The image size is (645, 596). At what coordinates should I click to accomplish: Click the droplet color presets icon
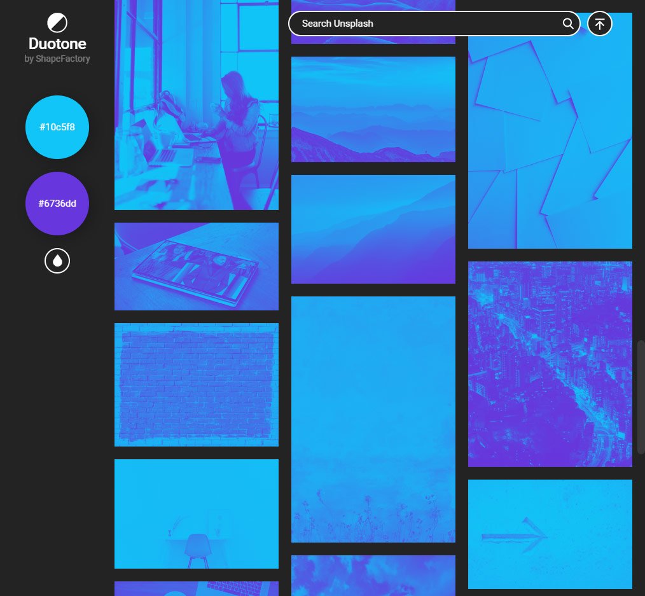(57, 261)
